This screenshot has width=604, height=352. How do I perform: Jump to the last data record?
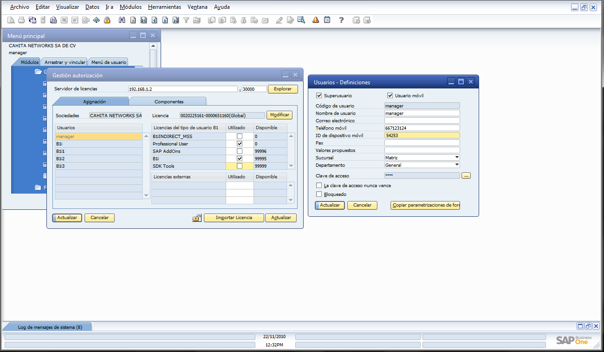pyautogui.click(x=175, y=20)
